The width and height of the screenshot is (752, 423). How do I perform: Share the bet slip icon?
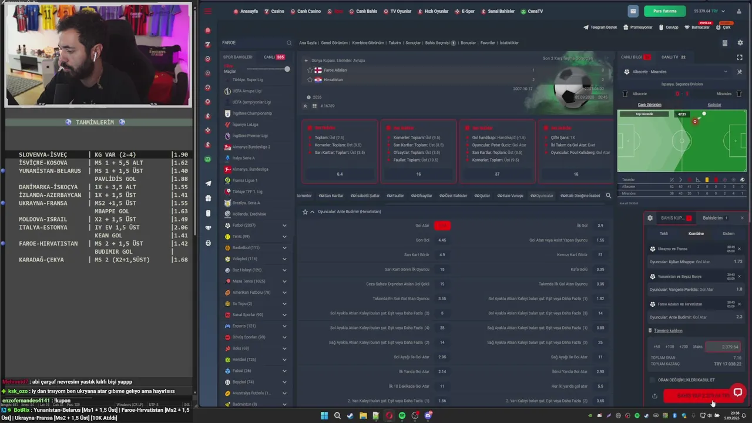click(x=654, y=396)
